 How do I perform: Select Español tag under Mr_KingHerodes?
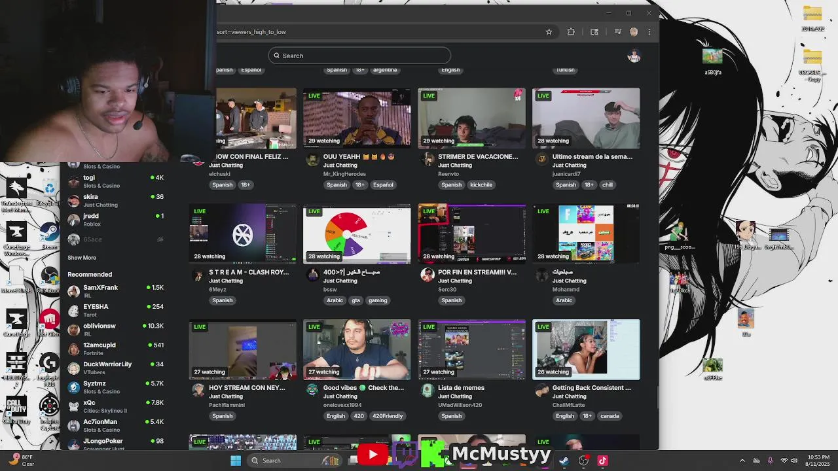[383, 184]
